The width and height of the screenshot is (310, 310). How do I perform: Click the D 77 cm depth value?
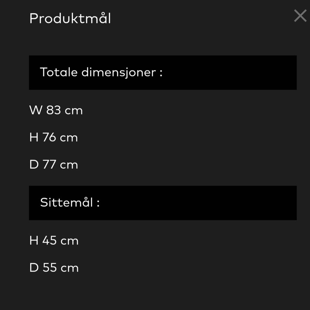click(54, 164)
